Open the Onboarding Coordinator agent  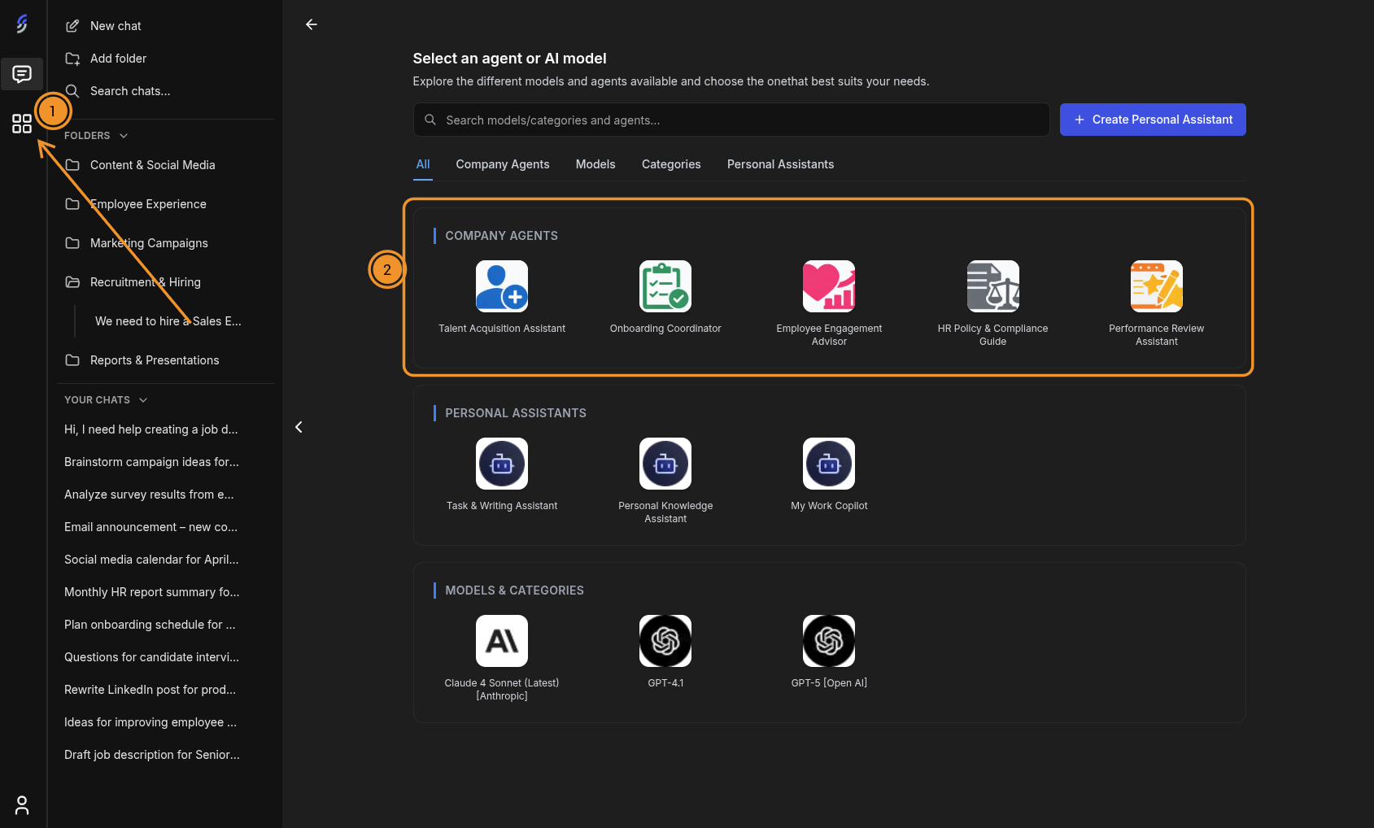point(665,286)
